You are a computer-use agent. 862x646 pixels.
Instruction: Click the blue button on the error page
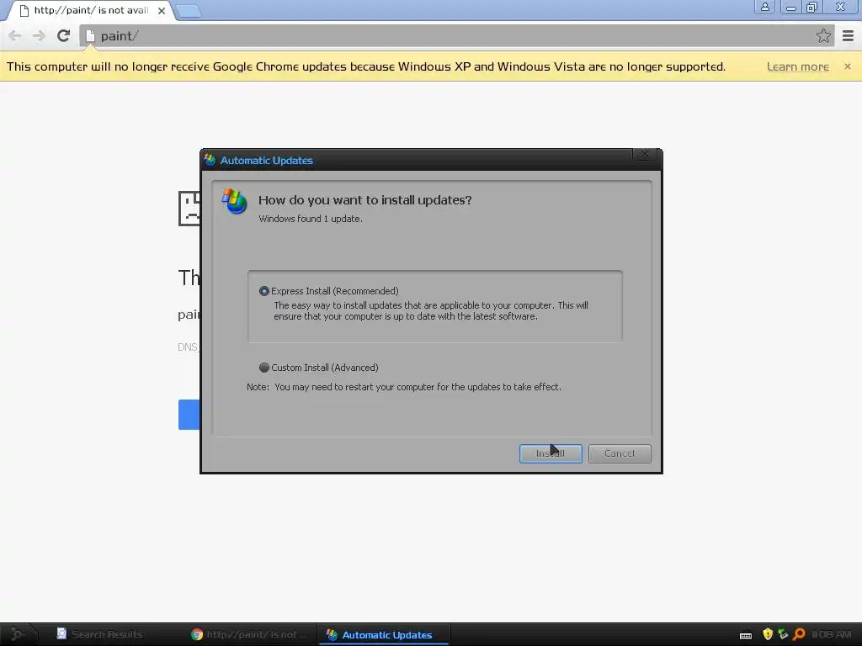pos(189,415)
